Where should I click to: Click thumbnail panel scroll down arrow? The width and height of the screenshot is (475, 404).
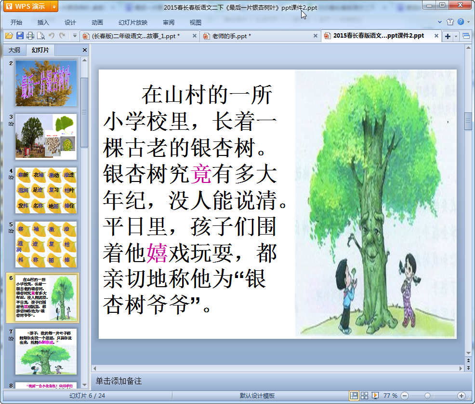click(x=84, y=385)
